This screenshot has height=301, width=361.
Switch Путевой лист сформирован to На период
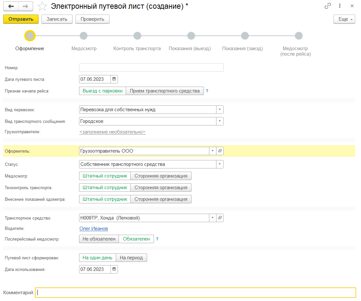[131, 258]
